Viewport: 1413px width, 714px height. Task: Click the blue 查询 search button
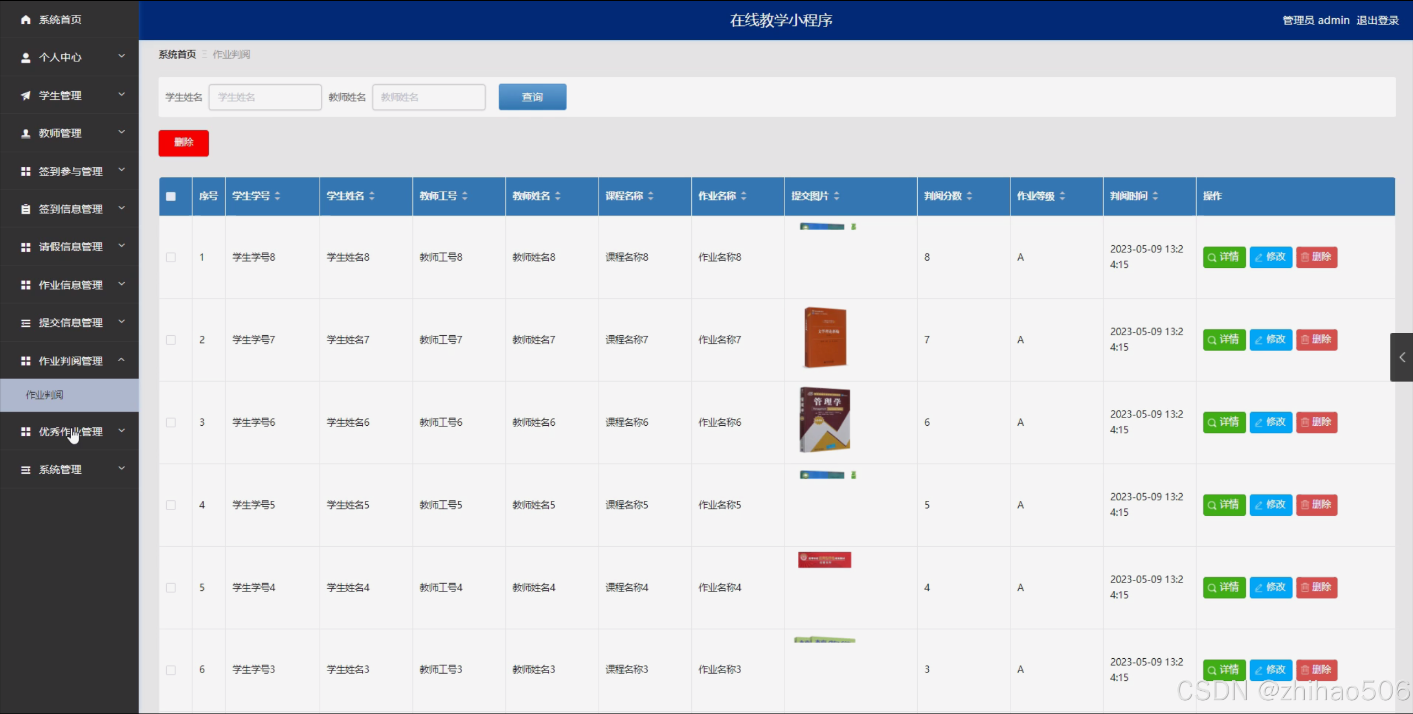[532, 97]
